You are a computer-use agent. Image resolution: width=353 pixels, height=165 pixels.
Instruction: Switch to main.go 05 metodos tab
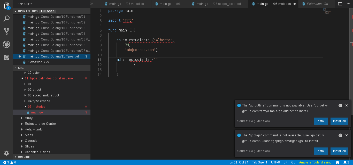273,4
